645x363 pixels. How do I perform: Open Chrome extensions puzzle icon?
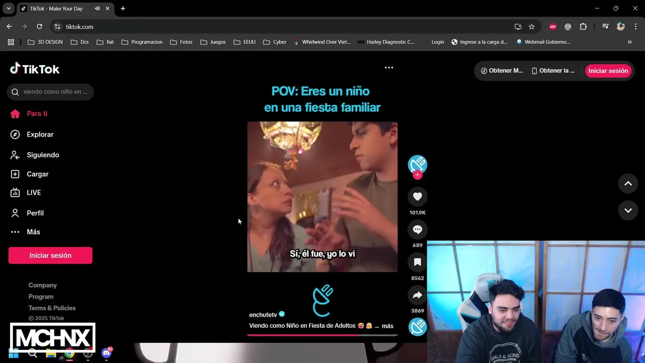583,27
